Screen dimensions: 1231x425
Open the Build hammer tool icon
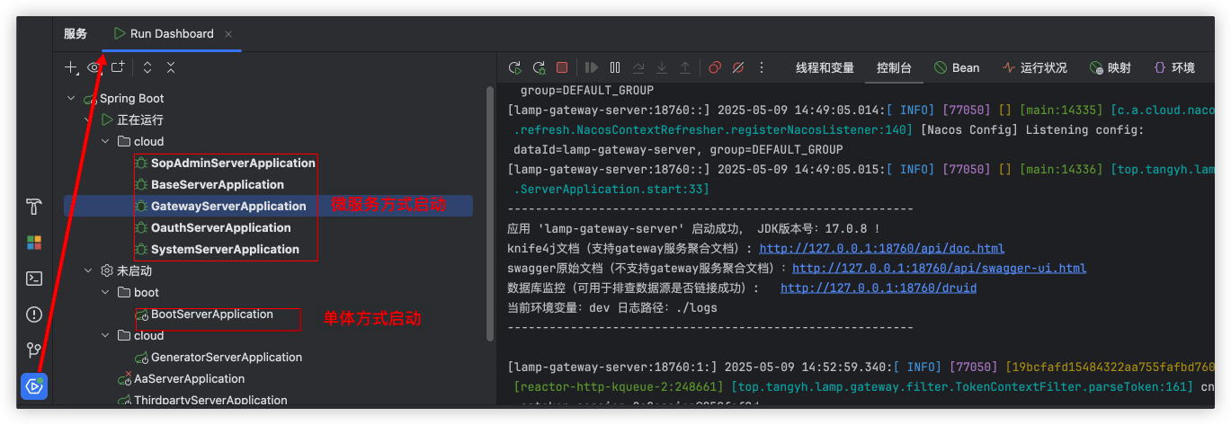tap(34, 206)
